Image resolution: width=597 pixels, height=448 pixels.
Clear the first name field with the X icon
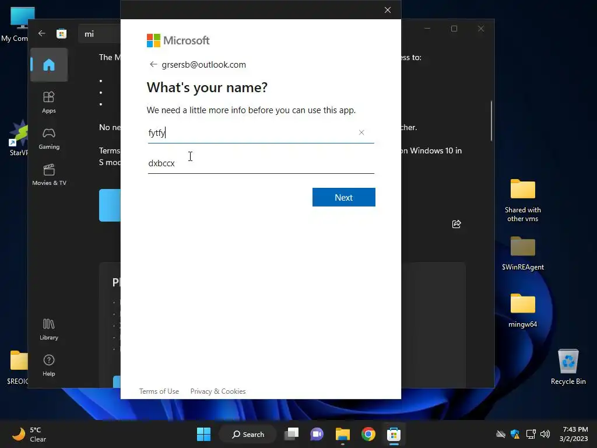click(x=361, y=132)
